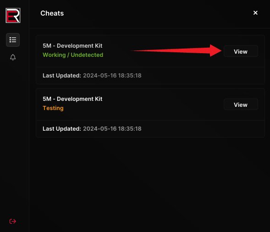Screen dimensions: 270x232
Task: Select the Testing kit's title text
Action: (x=72, y=99)
